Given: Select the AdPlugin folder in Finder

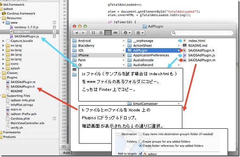Looking at the screenshot, I should pos(153,50).
